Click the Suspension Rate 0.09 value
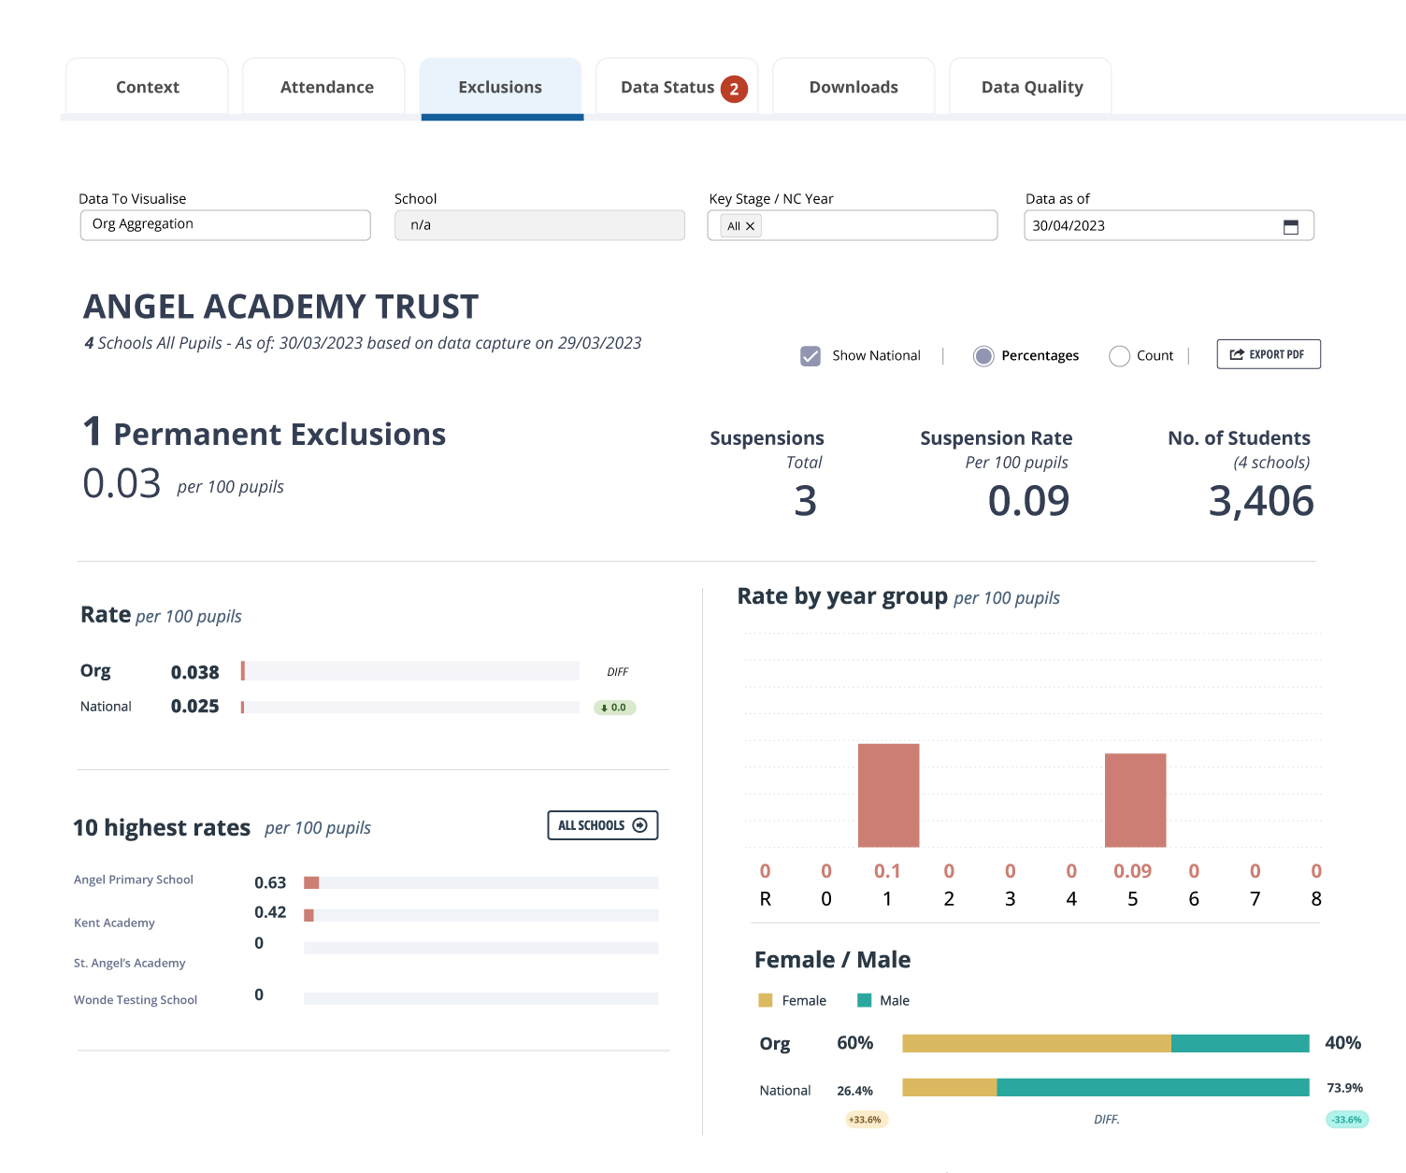Screen dimensions: 1406x1173 coord(1028,501)
